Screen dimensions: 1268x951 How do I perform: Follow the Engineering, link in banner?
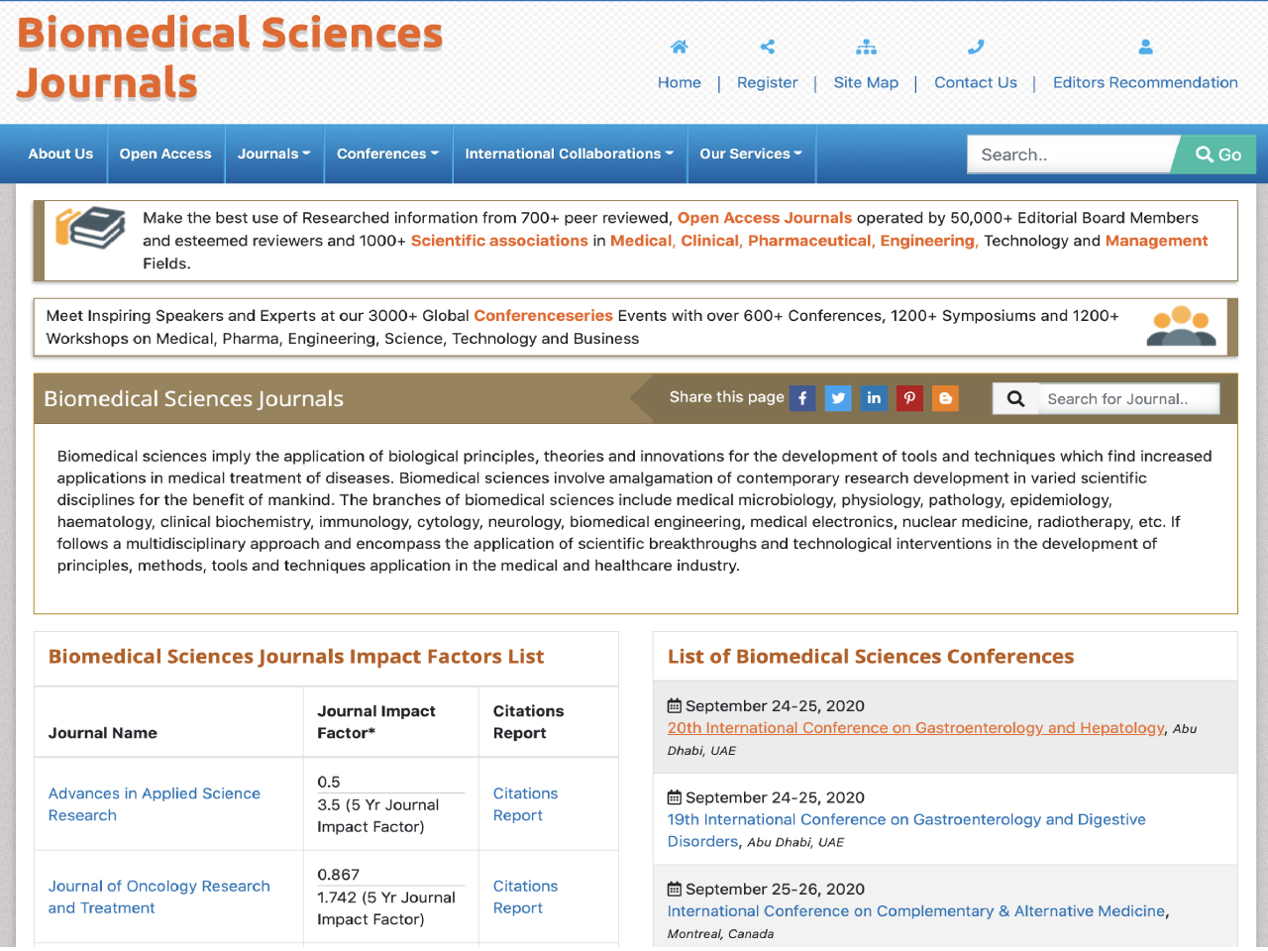pos(929,241)
